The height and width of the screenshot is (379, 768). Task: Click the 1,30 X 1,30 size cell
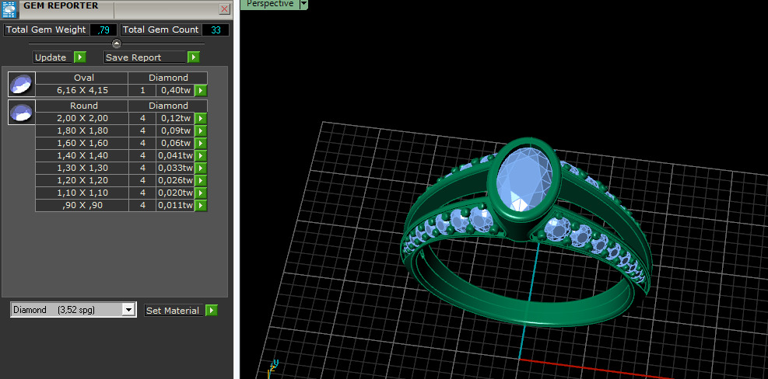(x=82, y=168)
